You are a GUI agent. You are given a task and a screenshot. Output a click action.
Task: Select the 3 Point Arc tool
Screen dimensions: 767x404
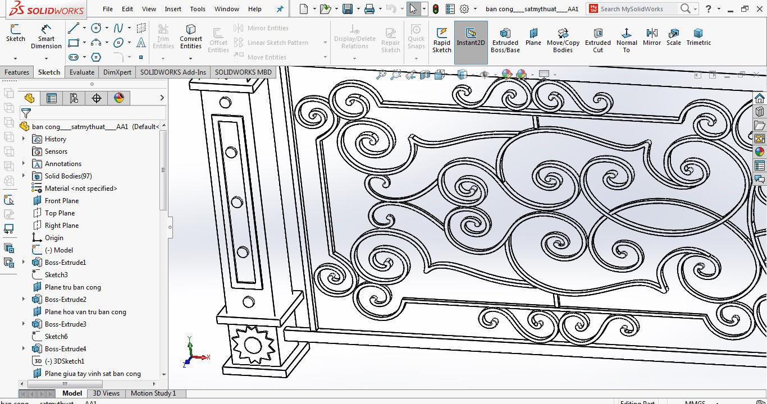(x=96, y=43)
